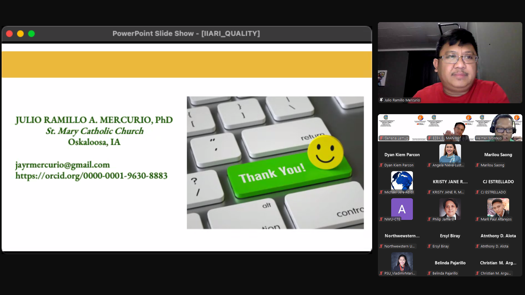Screen dimensions: 525x295
Task: Click muted mic icon next to EZEKIEL MANIRE
Action: pos(429,138)
